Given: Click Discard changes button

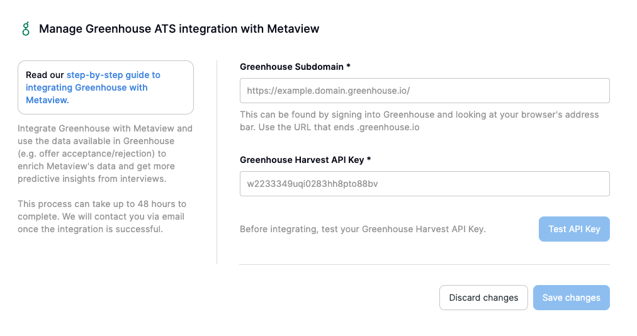Looking at the screenshot, I should [x=483, y=298].
